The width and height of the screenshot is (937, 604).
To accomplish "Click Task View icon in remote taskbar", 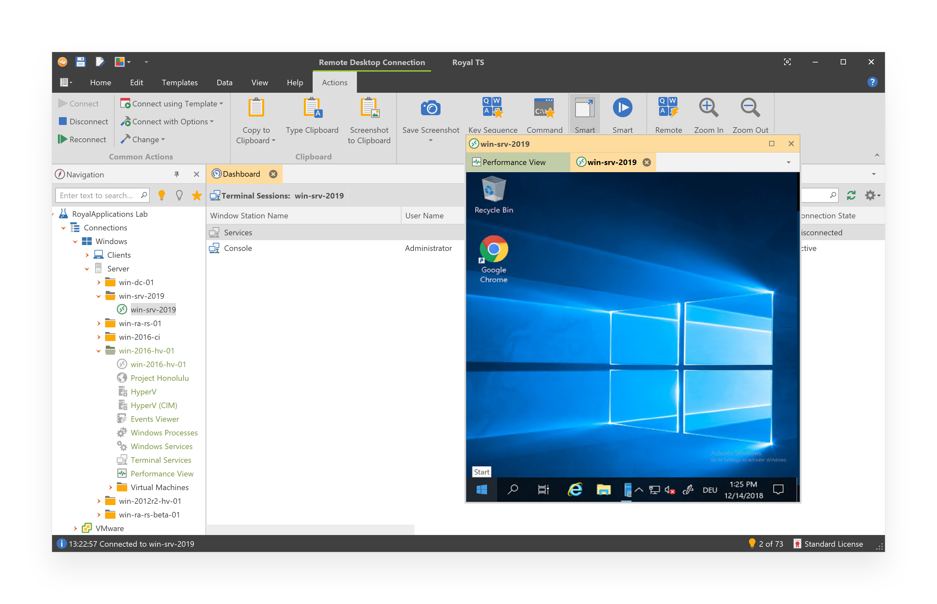I will (543, 489).
